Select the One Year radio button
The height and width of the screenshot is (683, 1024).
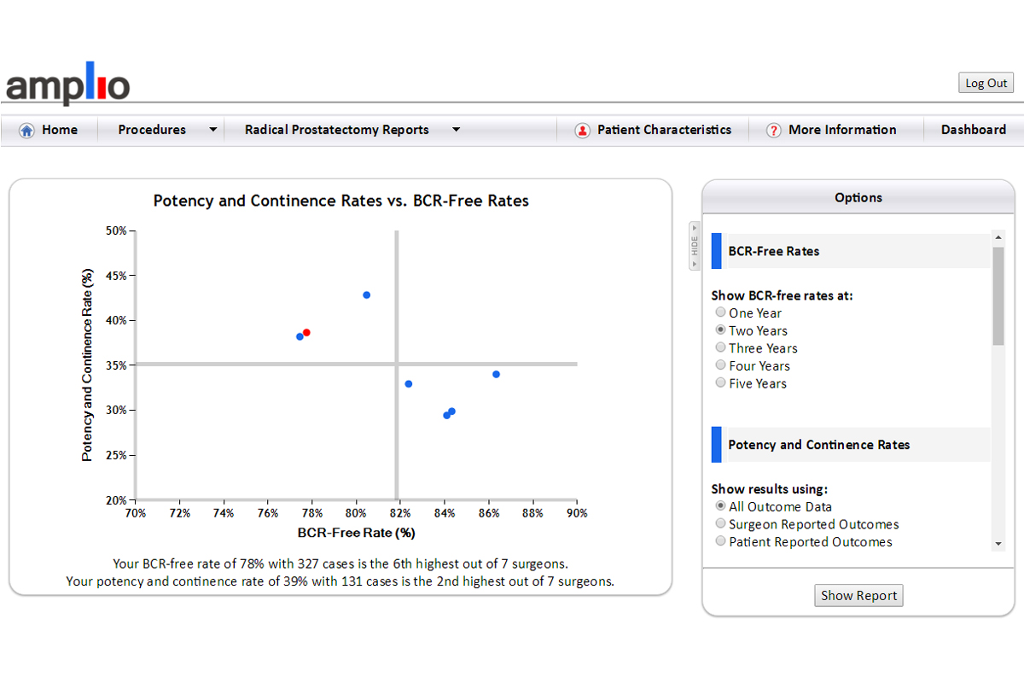(x=721, y=312)
